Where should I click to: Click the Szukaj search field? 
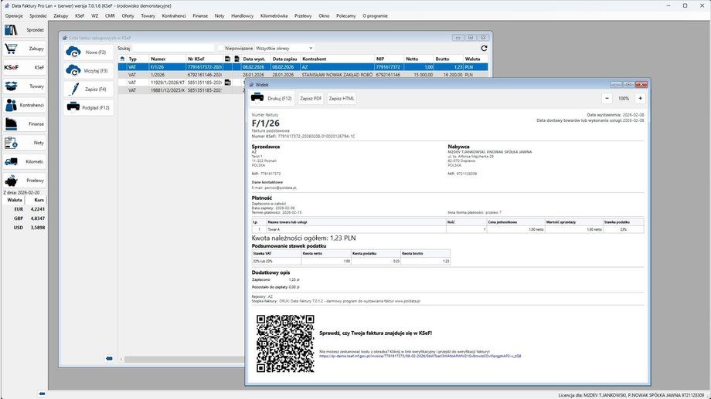coord(172,48)
